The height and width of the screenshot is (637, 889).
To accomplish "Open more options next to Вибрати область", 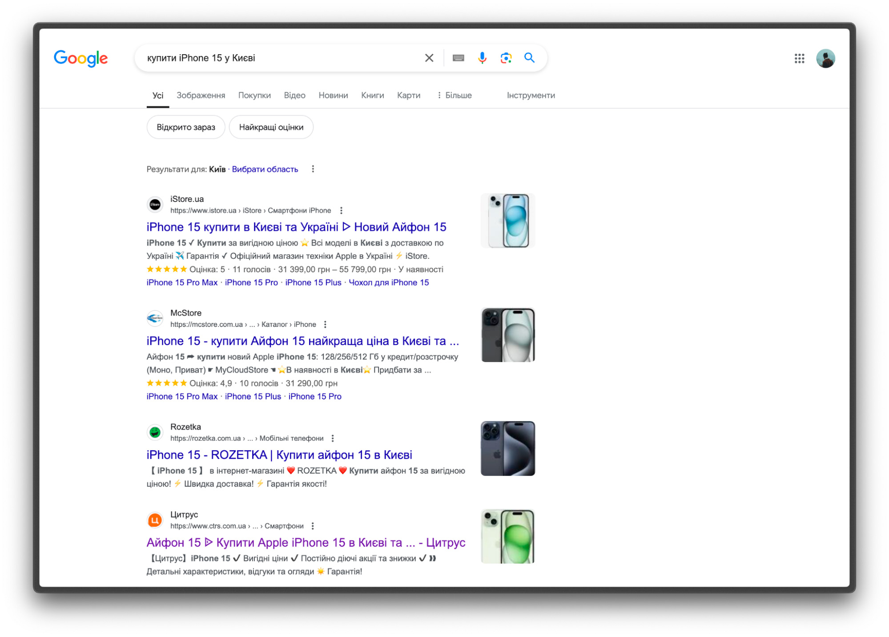I will click(313, 169).
